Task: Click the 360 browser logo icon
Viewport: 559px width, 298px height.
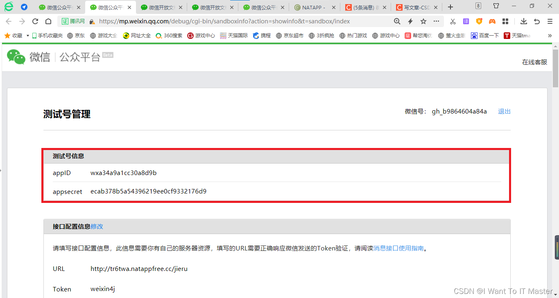Action: coord(9,7)
